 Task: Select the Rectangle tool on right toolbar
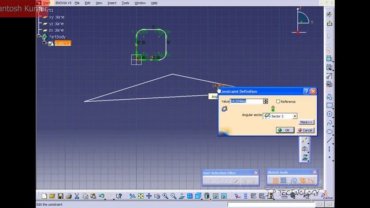pyautogui.click(x=330, y=105)
